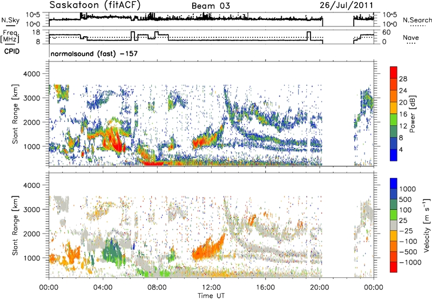The width and height of the screenshot is (432, 299).
Task: Click the Nave legend label
Action: pos(411,38)
